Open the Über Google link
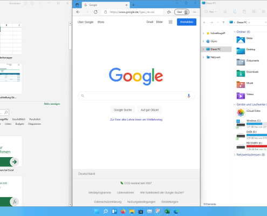 tap(85, 22)
